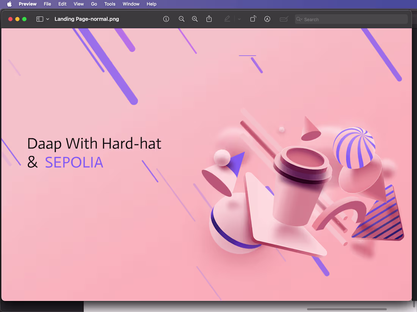Open the fill and sign form icon
417x312 pixels.
tap(284, 19)
